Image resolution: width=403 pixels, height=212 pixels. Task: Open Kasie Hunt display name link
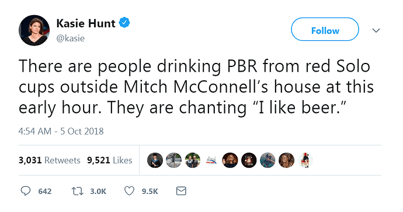pyautogui.click(x=86, y=23)
